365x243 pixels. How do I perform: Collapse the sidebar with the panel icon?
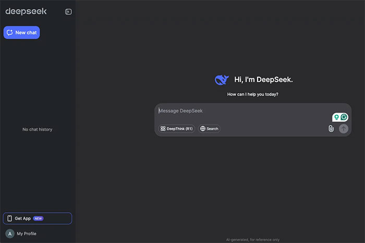(68, 12)
